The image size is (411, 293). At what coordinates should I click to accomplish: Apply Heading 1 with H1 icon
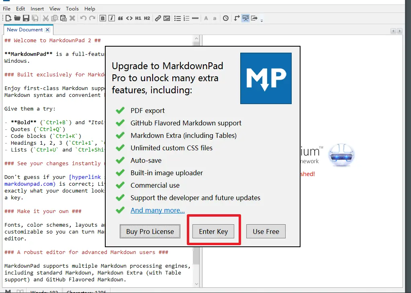click(138, 18)
